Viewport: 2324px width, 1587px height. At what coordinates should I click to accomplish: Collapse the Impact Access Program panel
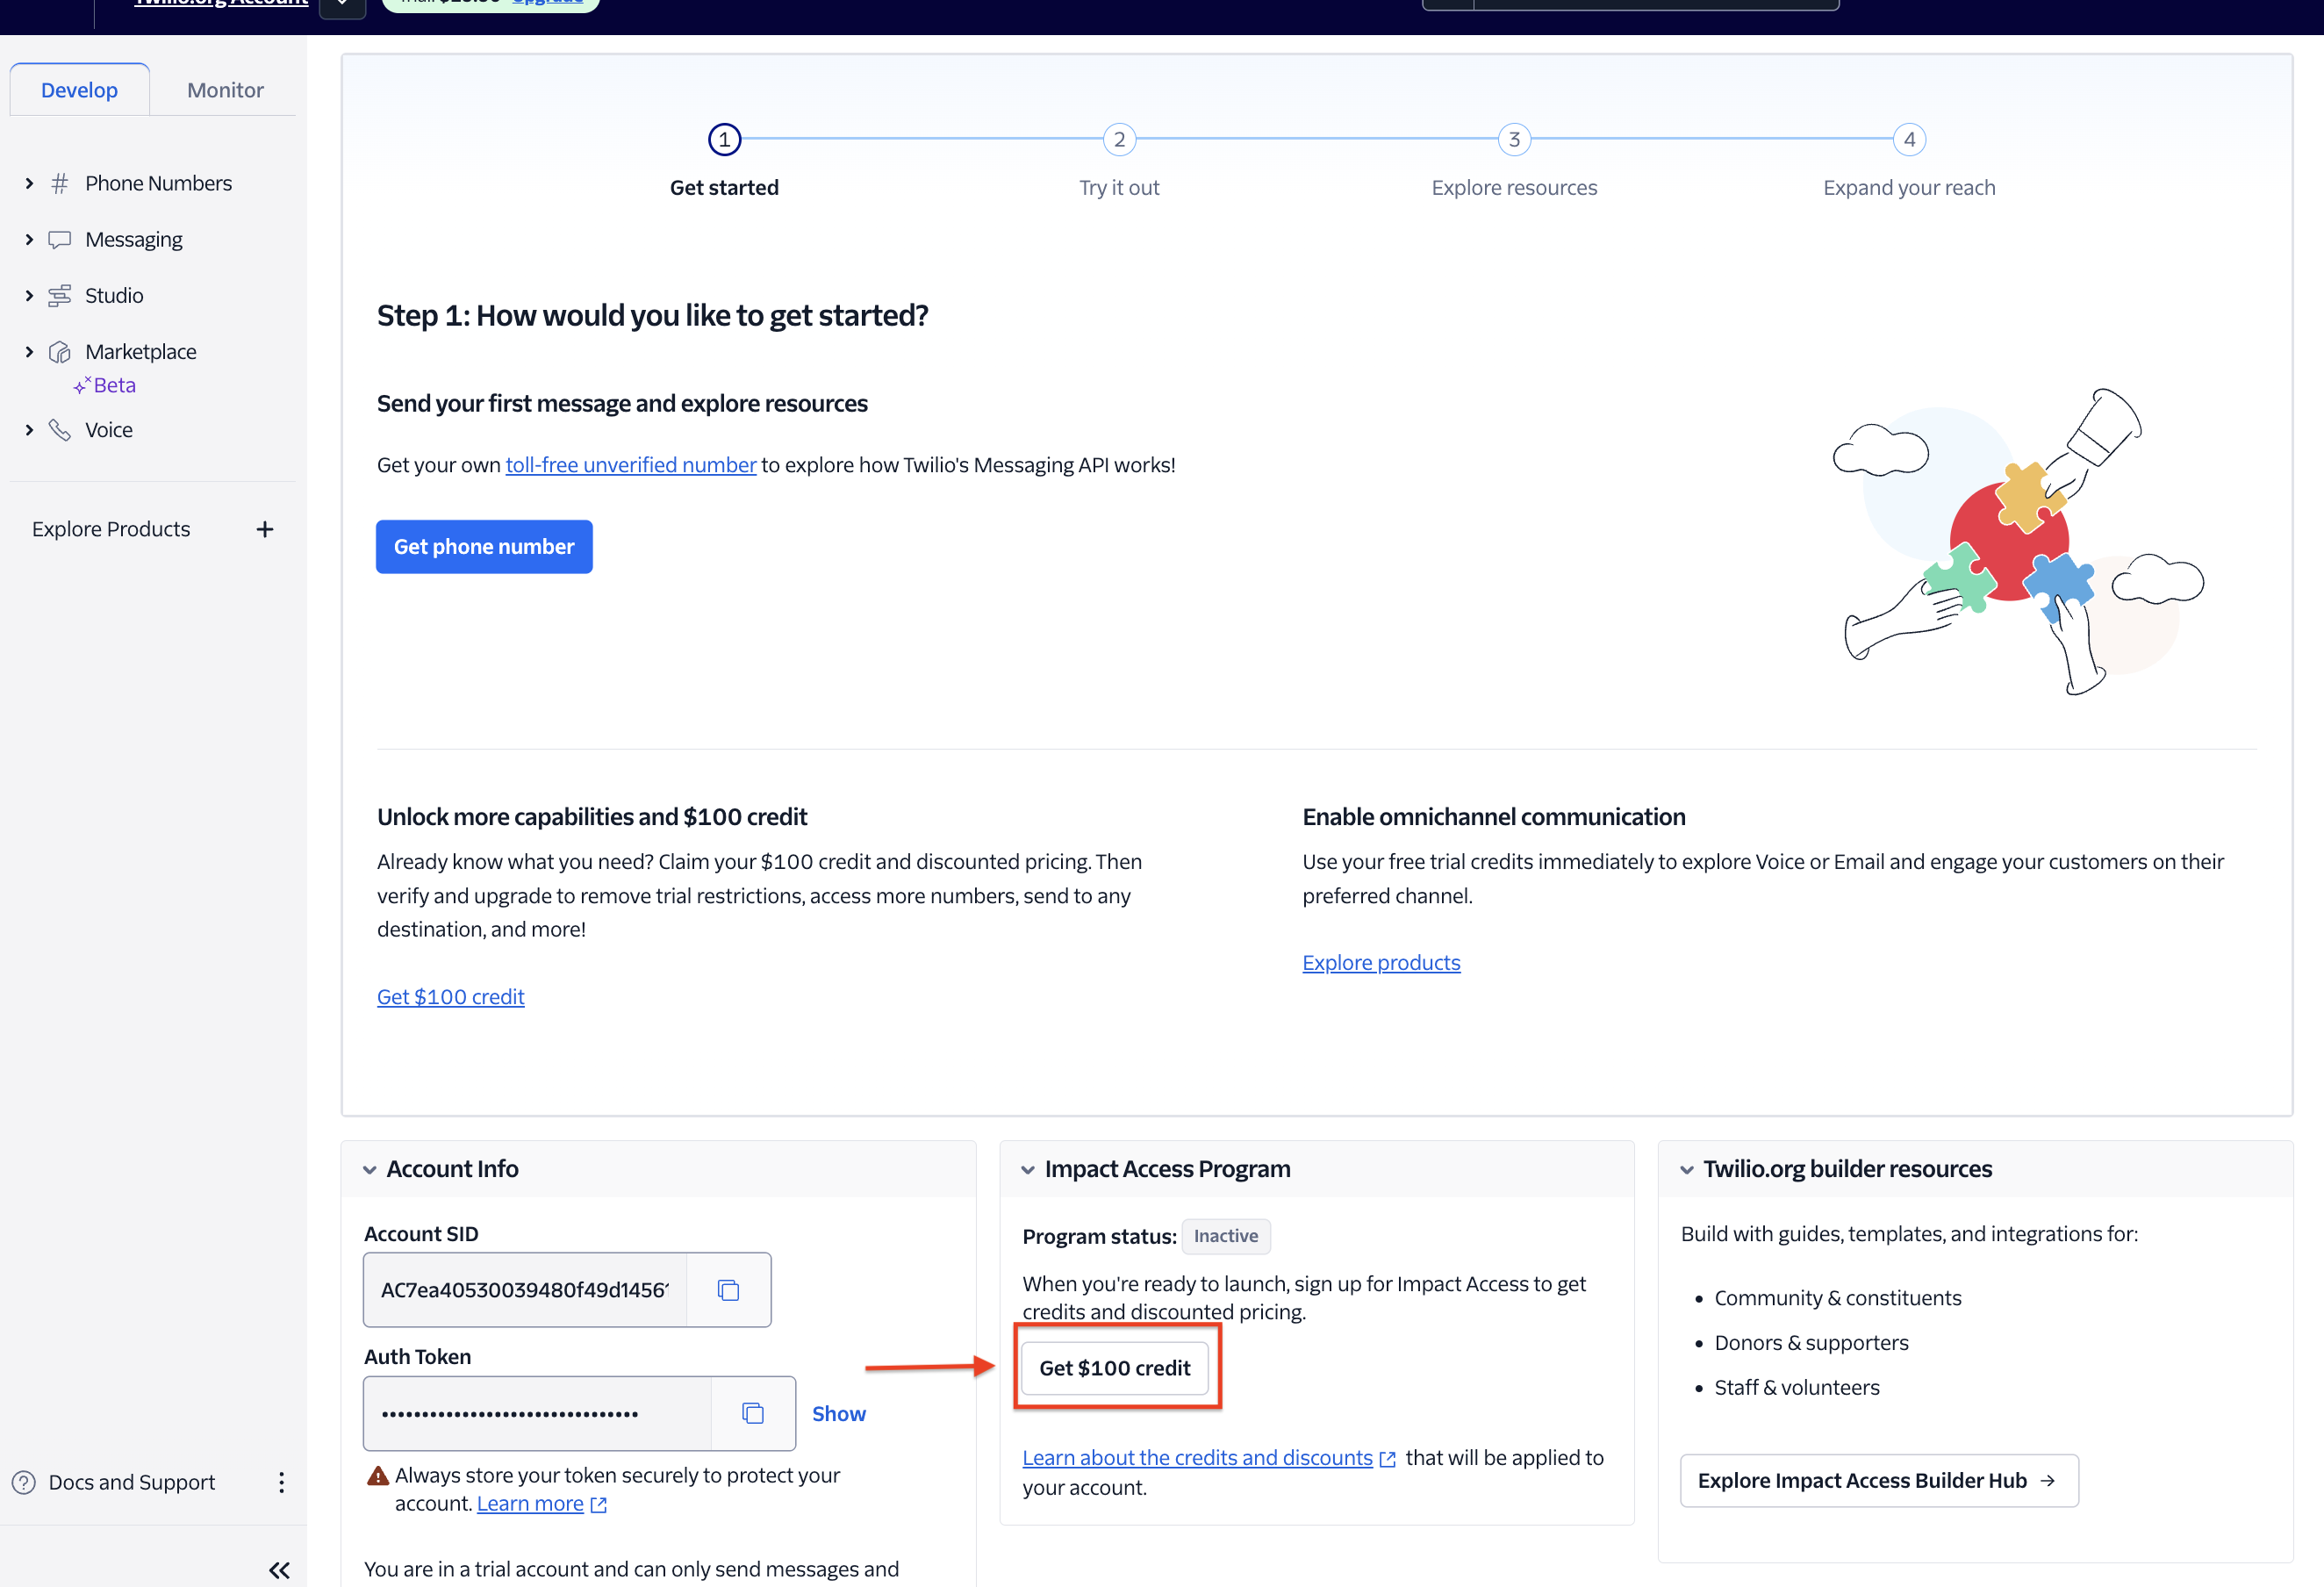(1028, 1170)
